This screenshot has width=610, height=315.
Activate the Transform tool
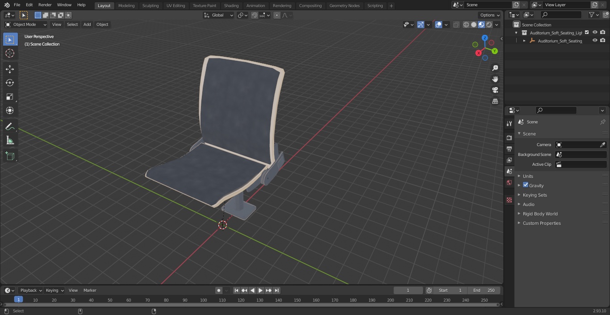tap(10, 110)
